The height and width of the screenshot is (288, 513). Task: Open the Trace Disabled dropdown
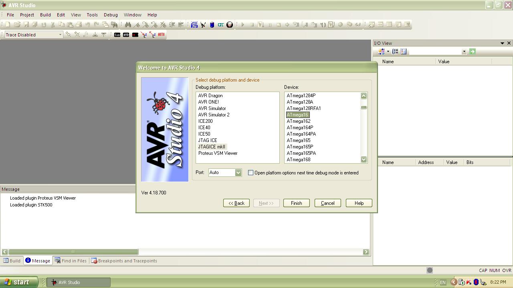(x=60, y=35)
